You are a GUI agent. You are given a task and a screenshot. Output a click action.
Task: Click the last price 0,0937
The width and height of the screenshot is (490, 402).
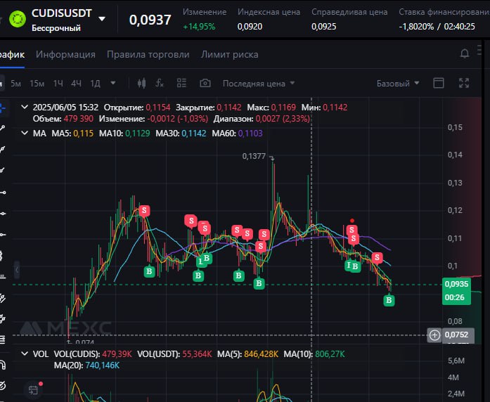coord(150,20)
